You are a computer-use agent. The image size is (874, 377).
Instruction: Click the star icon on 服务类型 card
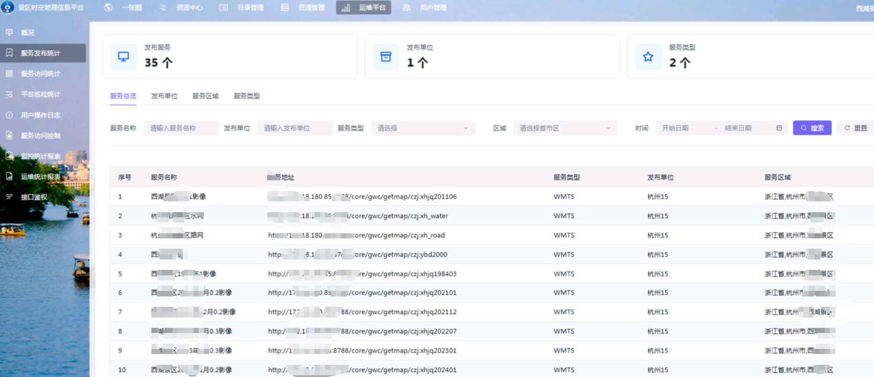pos(648,57)
